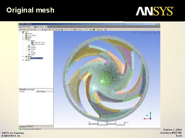Screen dimensions: 185x138
Task: Click the green generate volume mesh icon
Action: tap(94, 30)
